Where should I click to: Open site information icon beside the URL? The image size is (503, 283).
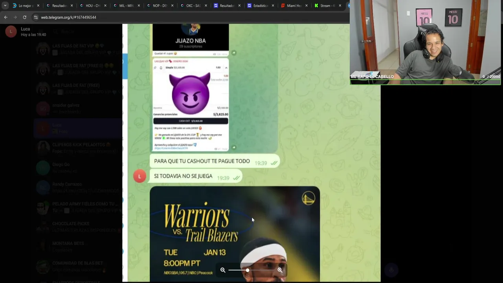pyautogui.click(x=36, y=17)
